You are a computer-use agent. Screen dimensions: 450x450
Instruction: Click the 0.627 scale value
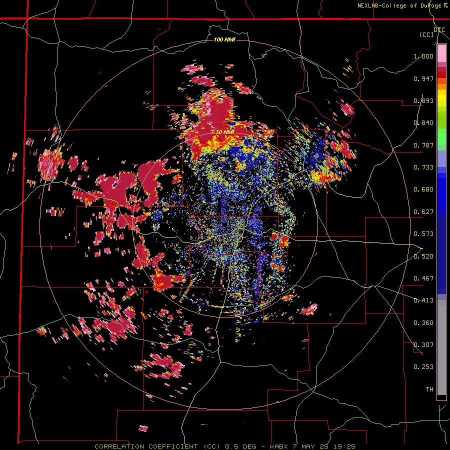(423, 212)
